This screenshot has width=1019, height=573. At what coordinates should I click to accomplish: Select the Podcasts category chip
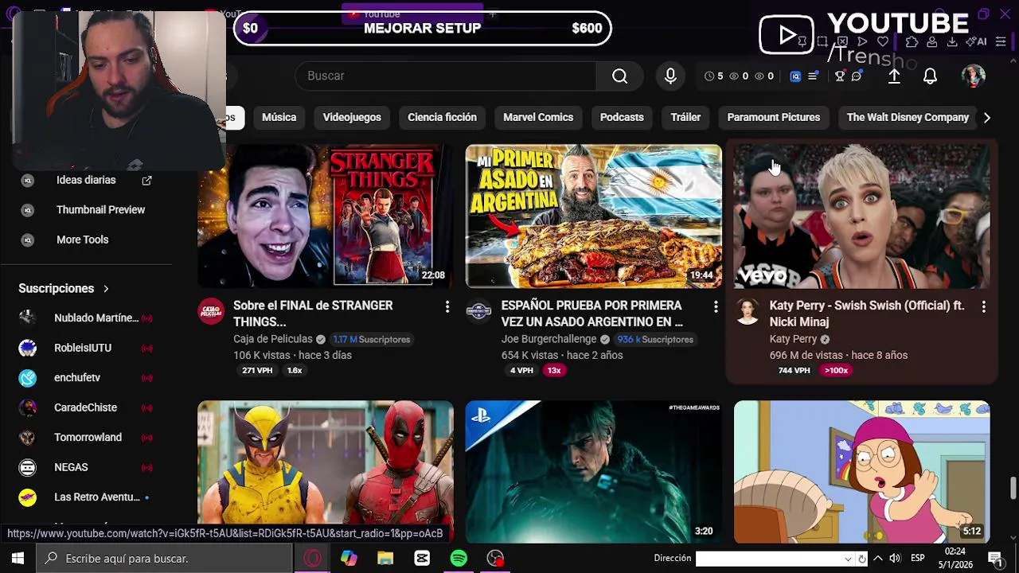(622, 117)
